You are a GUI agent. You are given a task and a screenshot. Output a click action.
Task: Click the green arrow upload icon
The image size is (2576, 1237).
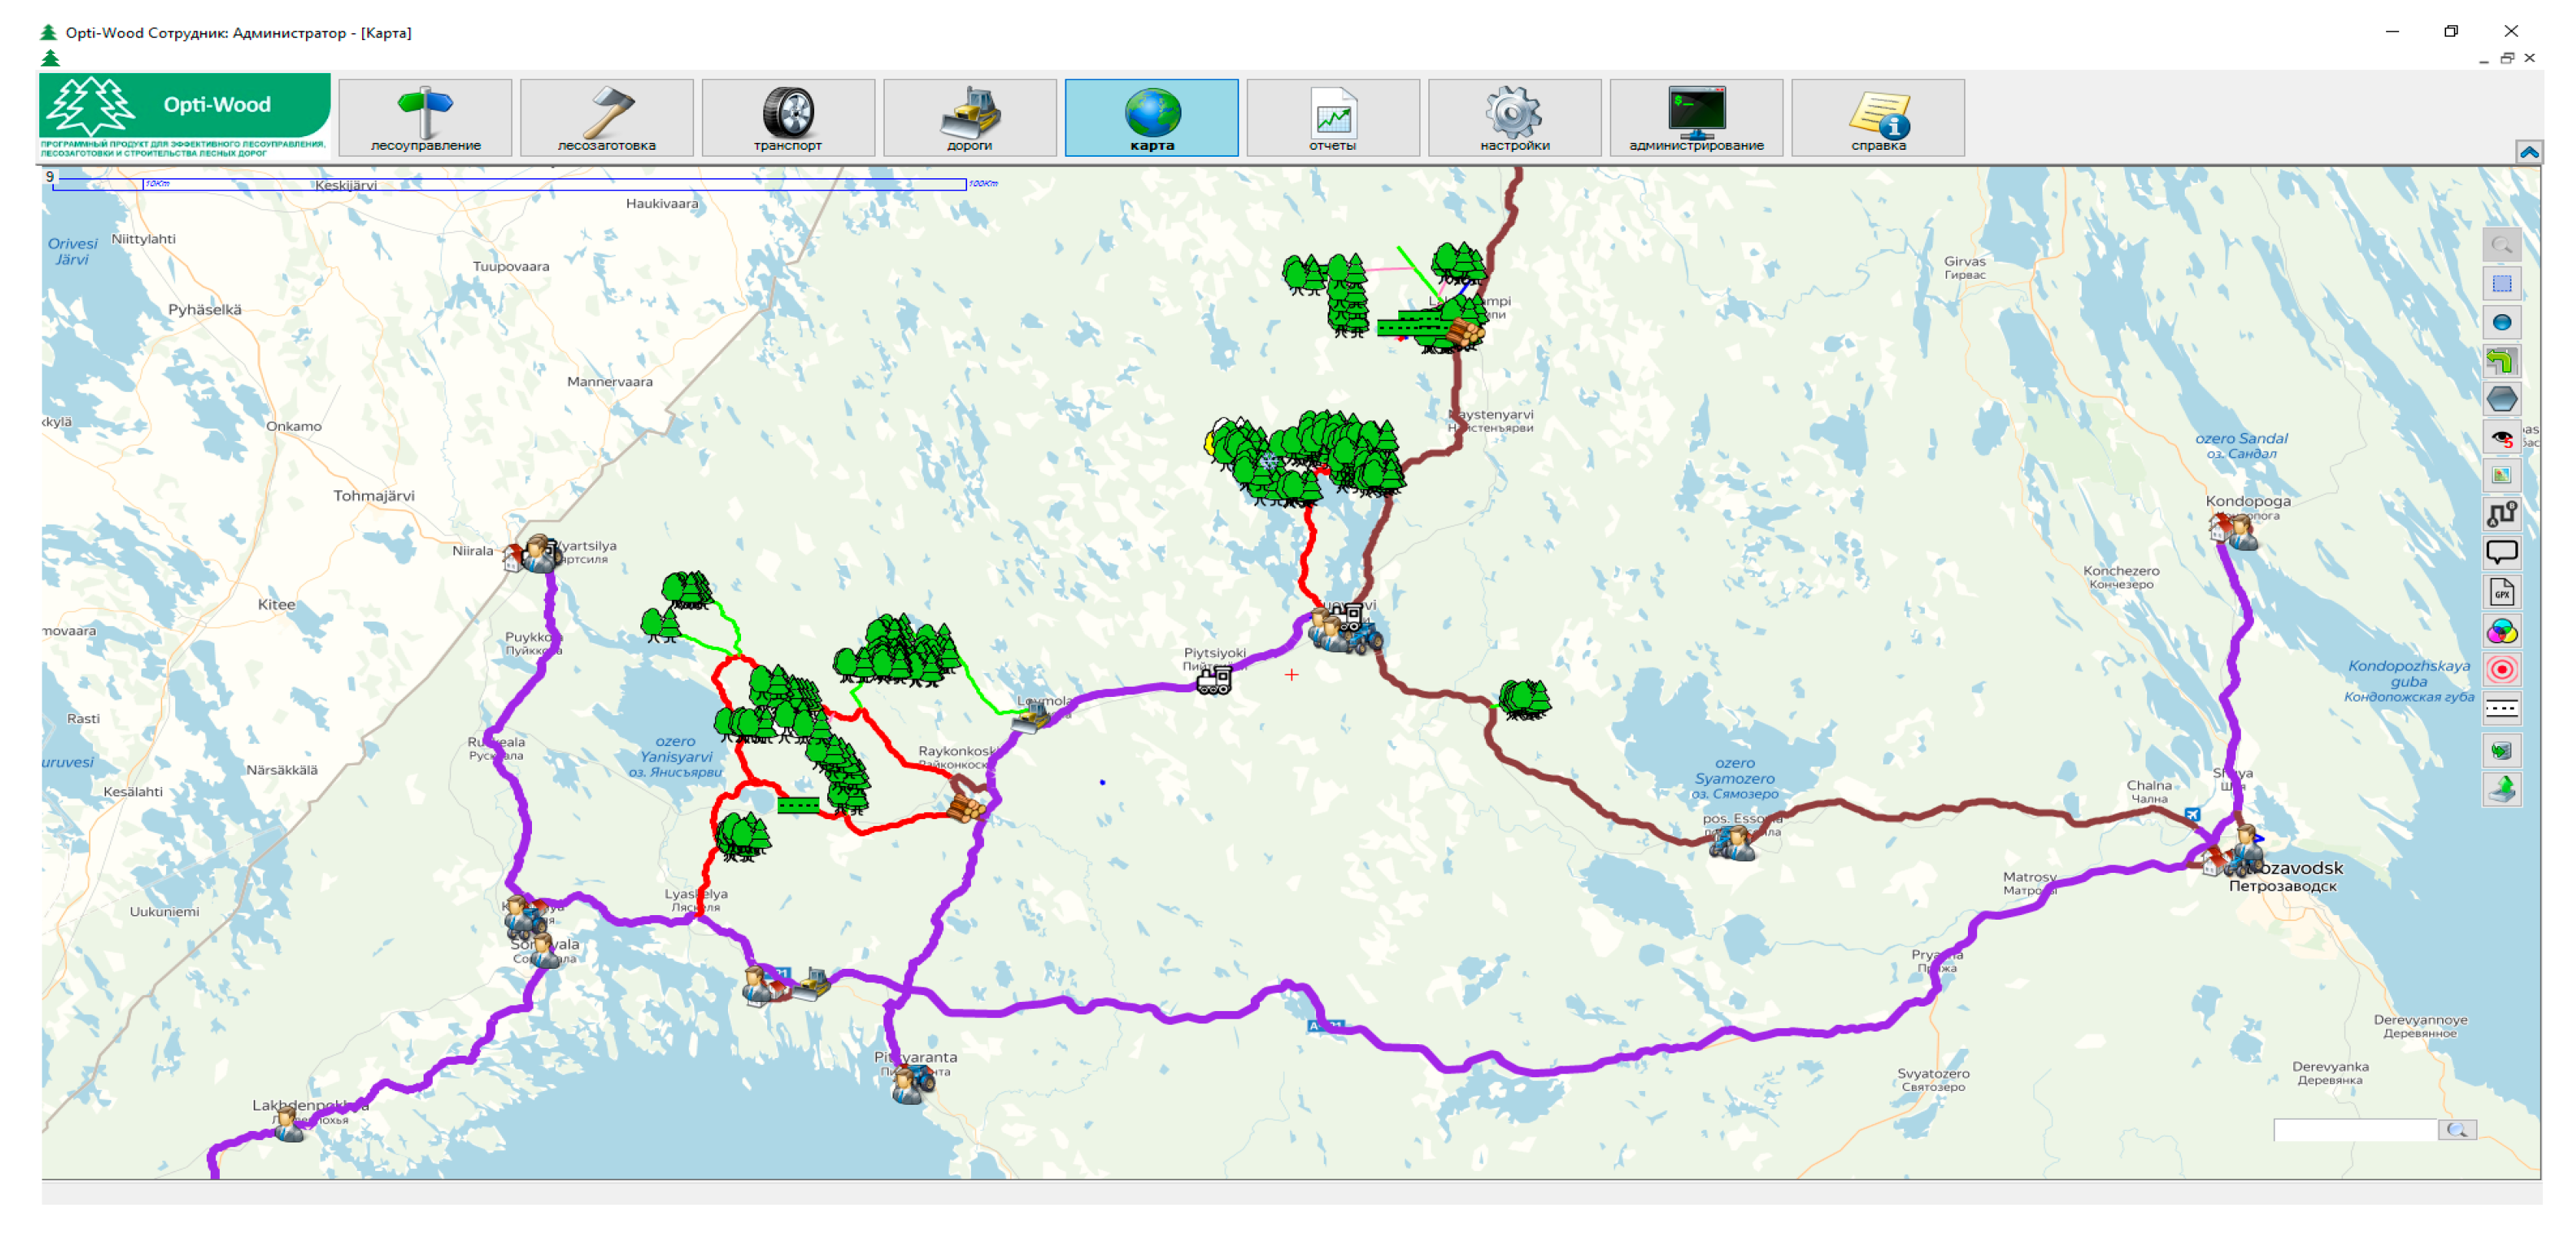pyautogui.click(x=2501, y=789)
